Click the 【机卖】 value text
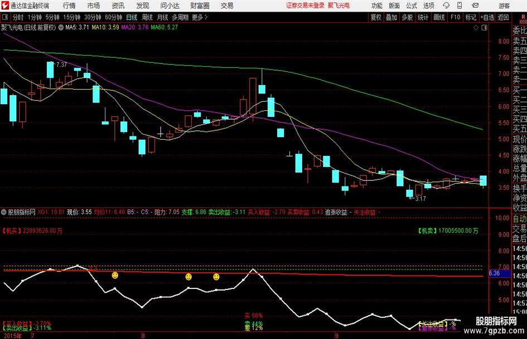 [448, 231]
